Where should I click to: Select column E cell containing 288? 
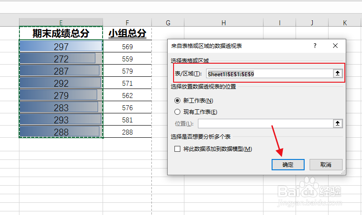(61, 132)
